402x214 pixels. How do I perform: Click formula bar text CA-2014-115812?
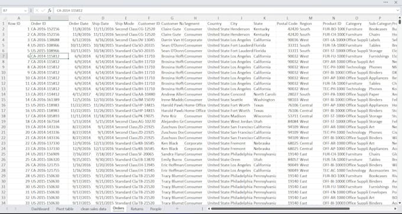tap(70, 11)
